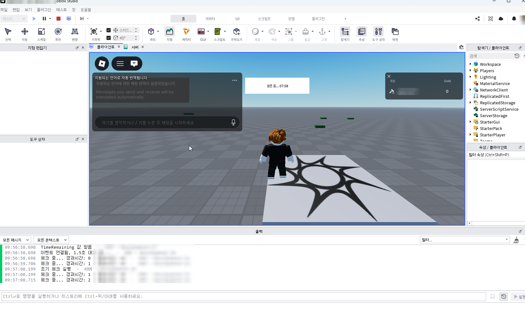Pause the running simulation
The width and height of the screenshot is (525, 310).
44,19
